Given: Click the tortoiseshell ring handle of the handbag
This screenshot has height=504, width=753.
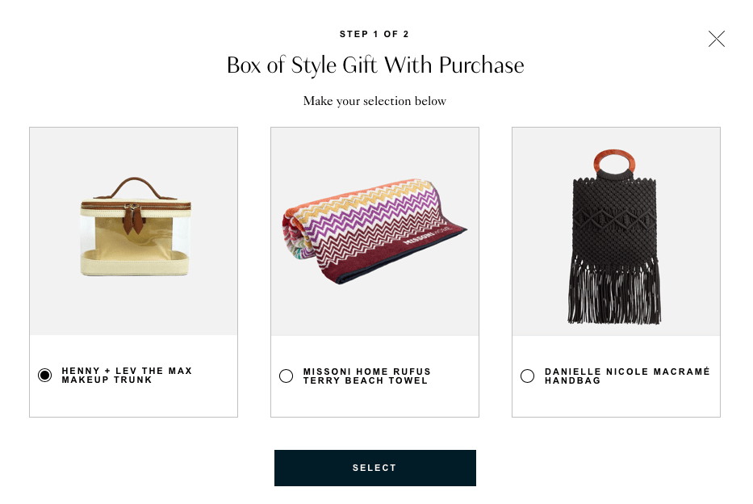Looking at the screenshot, I should (615, 164).
